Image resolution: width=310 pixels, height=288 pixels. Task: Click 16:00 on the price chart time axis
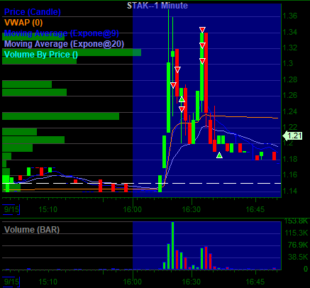pos(133,209)
